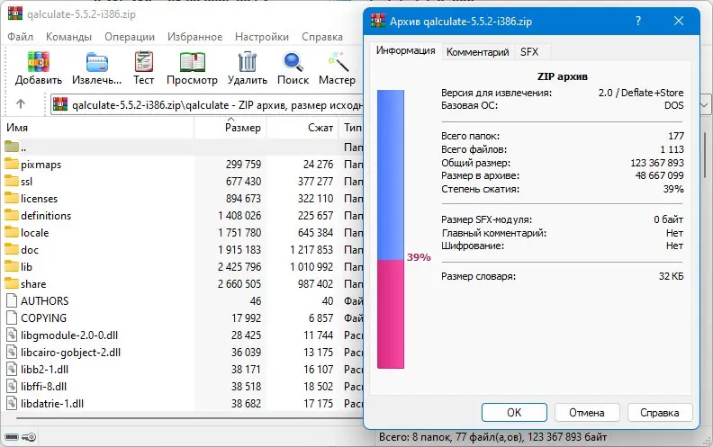Confirm the dialog with OK button
The image size is (713, 447).
click(514, 413)
